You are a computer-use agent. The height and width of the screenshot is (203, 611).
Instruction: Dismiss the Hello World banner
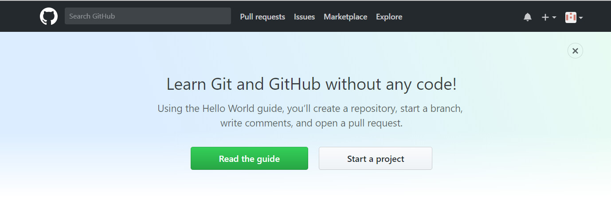tap(575, 51)
